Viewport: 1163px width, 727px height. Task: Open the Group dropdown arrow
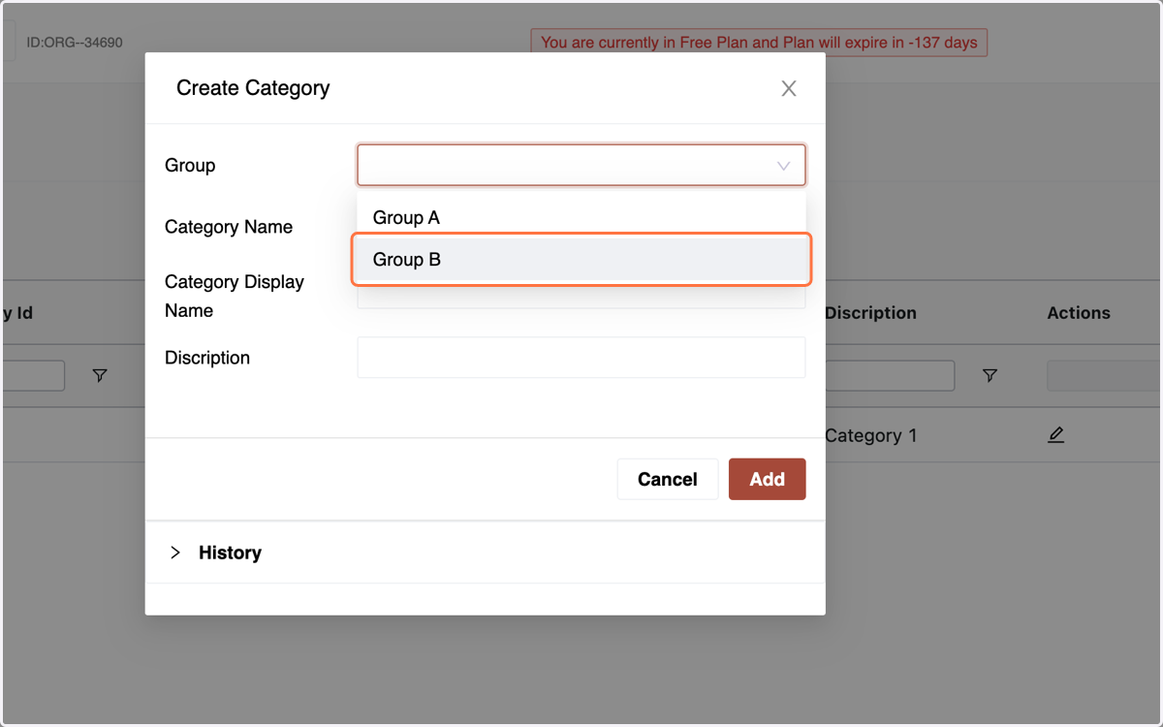(x=783, y=166)
